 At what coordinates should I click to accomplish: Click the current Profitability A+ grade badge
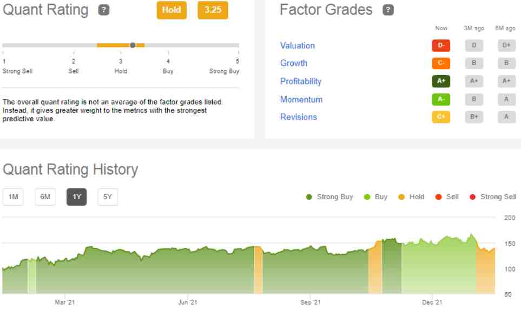pyautogui.click(x=441, y=81)
